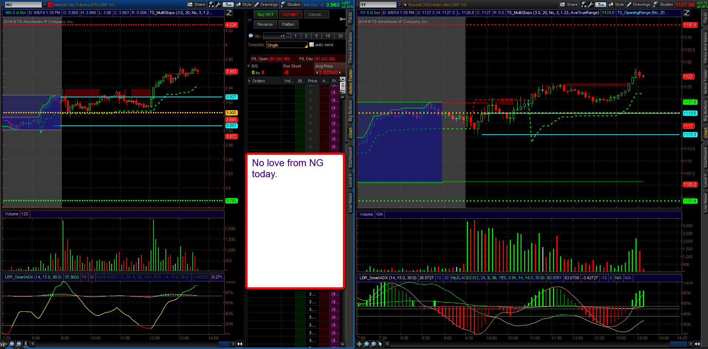This screenshot has width=708, height=349.
Task: Click the NG chart scroll-left arrow
Action: pyautogui.click(x=33, y=344)
